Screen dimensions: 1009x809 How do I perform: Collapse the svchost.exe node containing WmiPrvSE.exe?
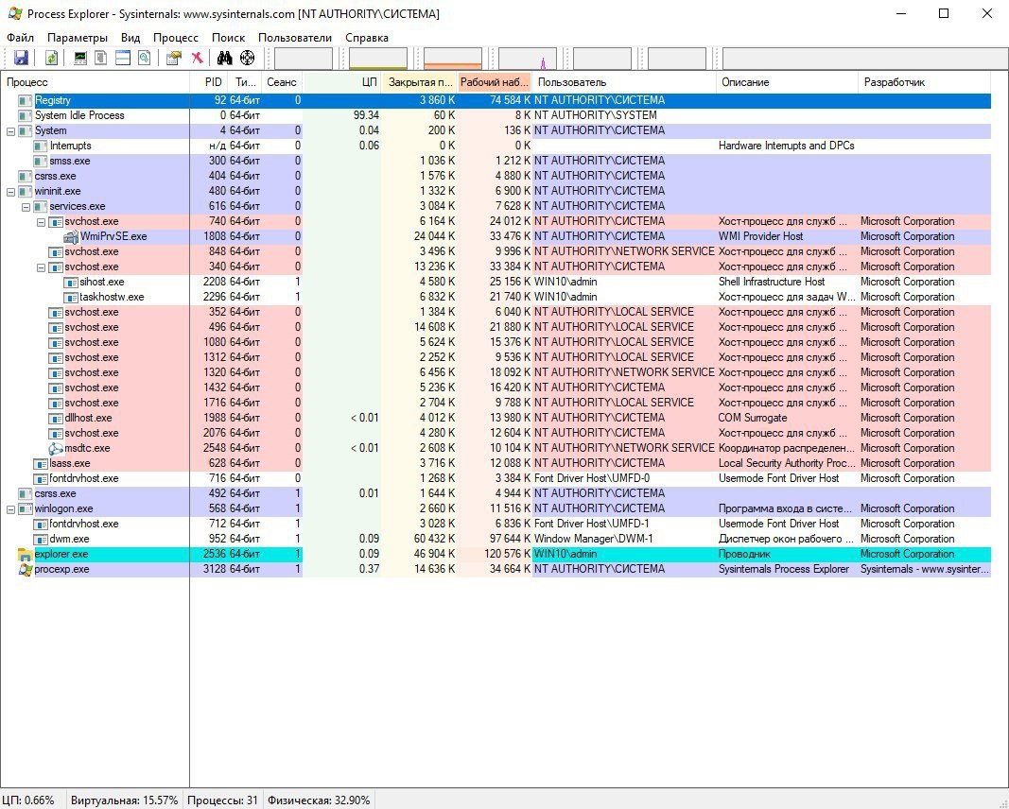(42, 221)
